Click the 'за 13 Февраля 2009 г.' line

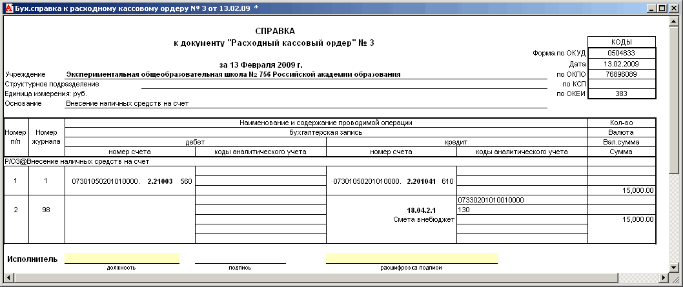point(261,65)
